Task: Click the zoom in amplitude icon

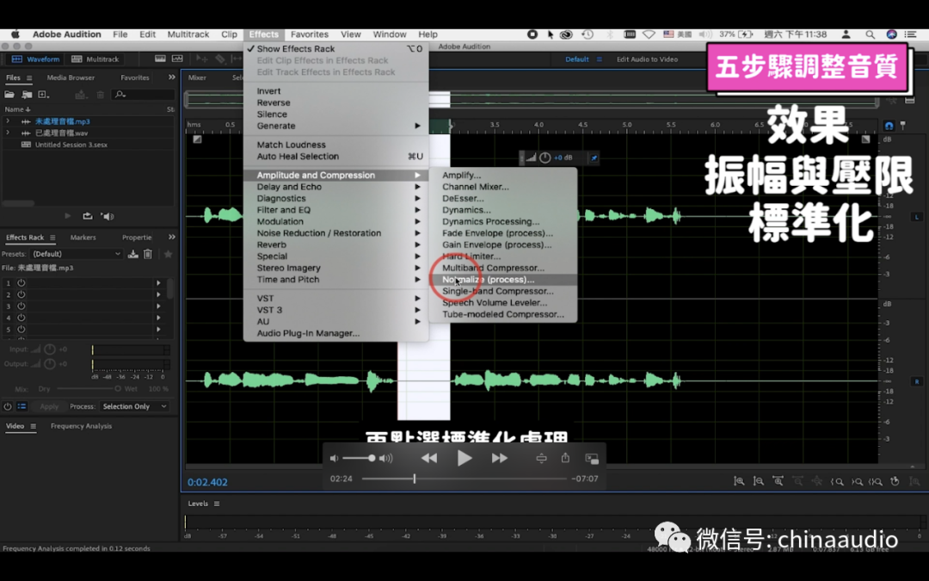Action: pos(739,481)
